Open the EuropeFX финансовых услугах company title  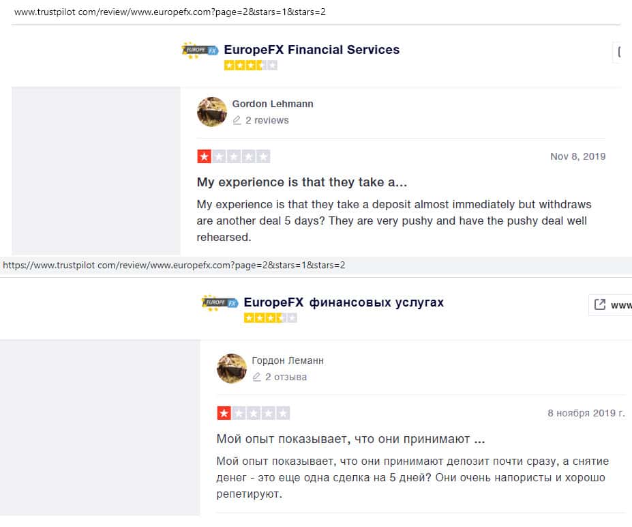pos(344,302)
